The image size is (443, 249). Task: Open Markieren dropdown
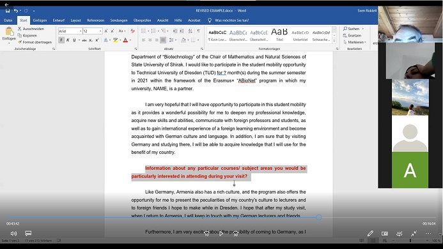355,42
